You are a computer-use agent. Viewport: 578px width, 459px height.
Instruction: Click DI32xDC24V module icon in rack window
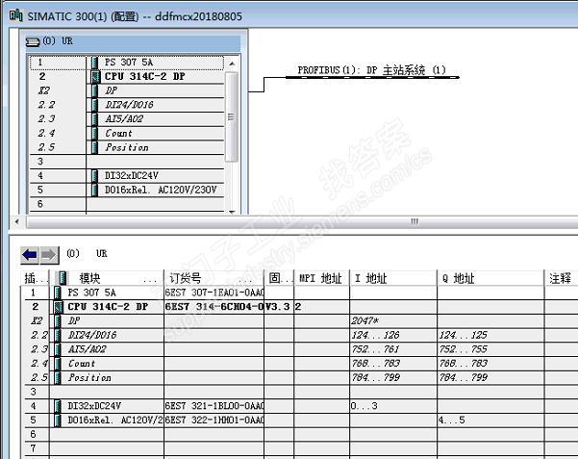95,176
